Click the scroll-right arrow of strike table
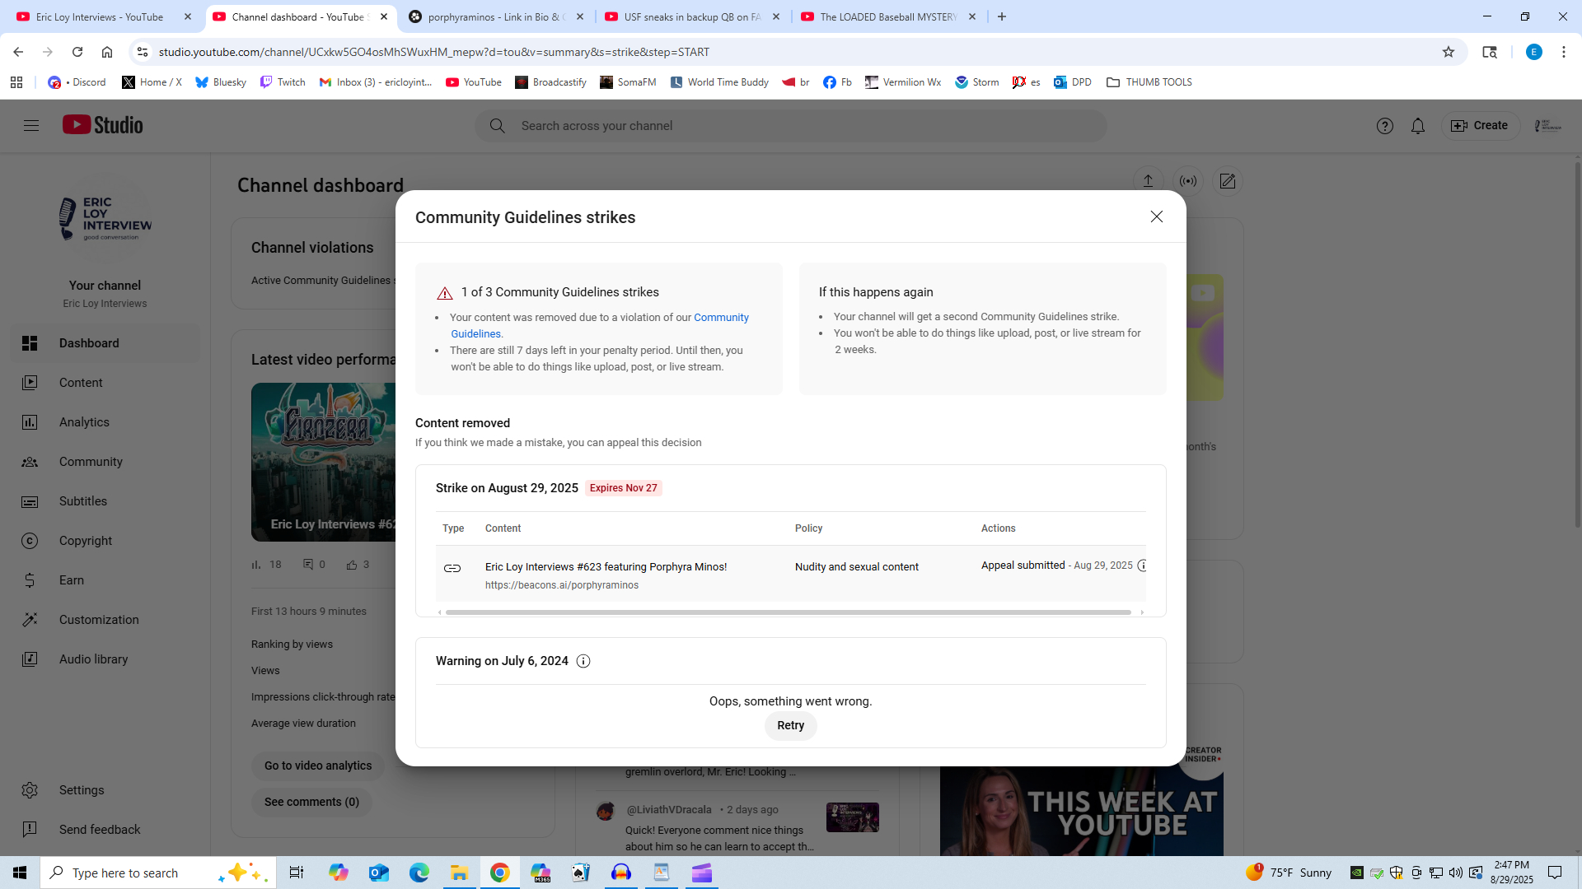Viewport: 1582px width, 889px height. coord(1142,612)
